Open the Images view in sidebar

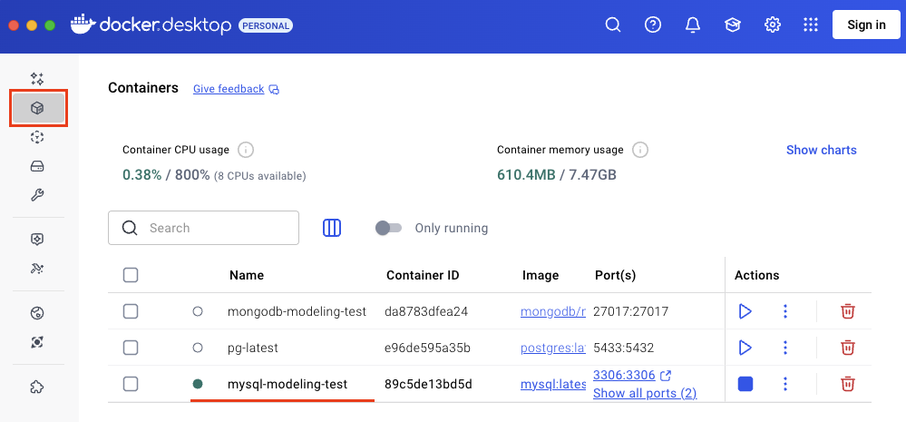click(x=37, y=137)
